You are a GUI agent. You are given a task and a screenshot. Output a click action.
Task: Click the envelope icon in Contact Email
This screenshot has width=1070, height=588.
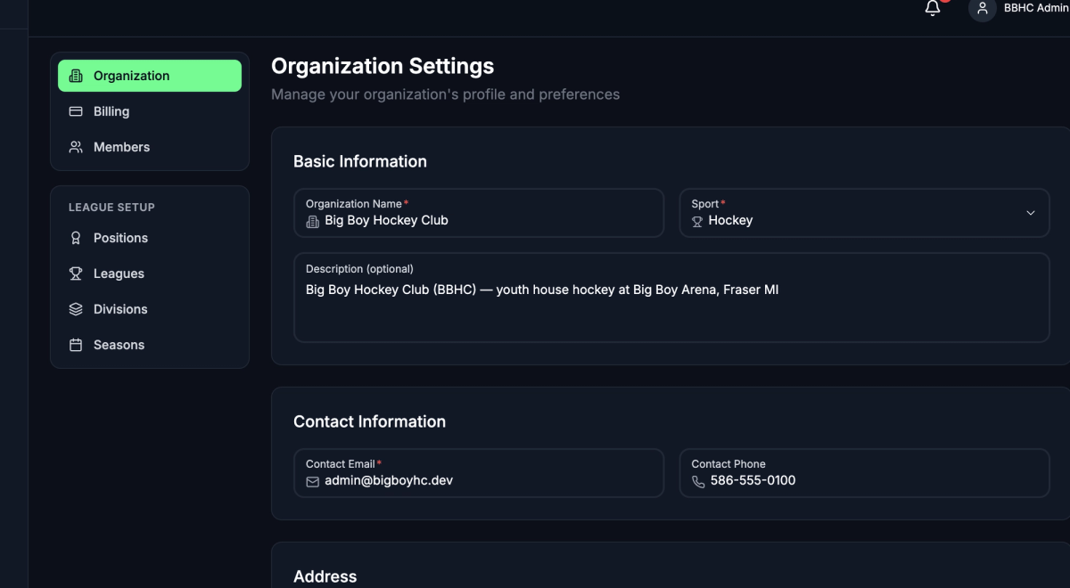pyautogui.click(x=312, y=481)
